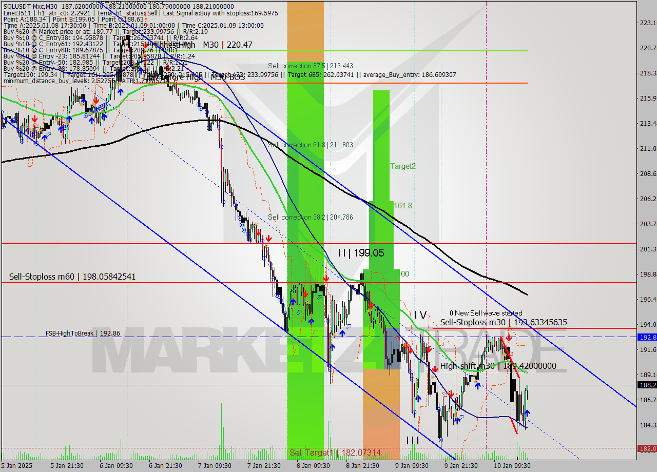Screen dimensions: 657x472
Task: Click the 'Target2' label on green bar
Action: (x=403, y=166)
